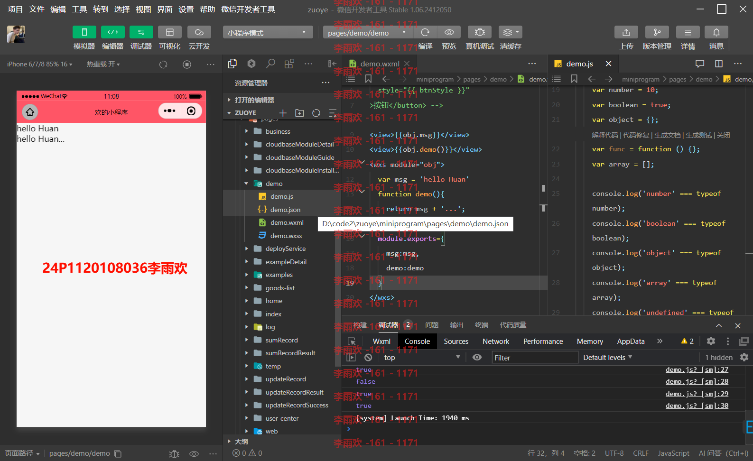Switch to the demo.js editor tab
The width and height of the screenshot is (753, 461).
point(579,64)
